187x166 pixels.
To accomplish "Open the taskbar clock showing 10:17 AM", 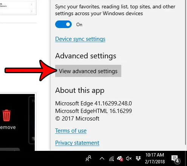I will 155,158.
